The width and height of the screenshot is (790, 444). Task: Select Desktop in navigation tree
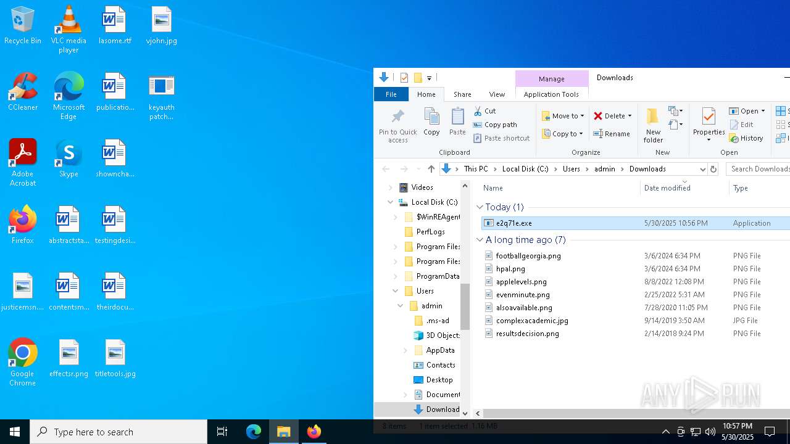(x=439, y=380)
